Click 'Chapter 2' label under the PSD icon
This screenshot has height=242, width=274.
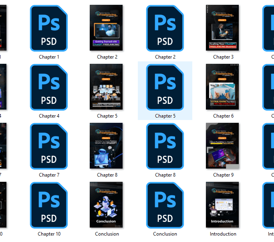(165, 57)
